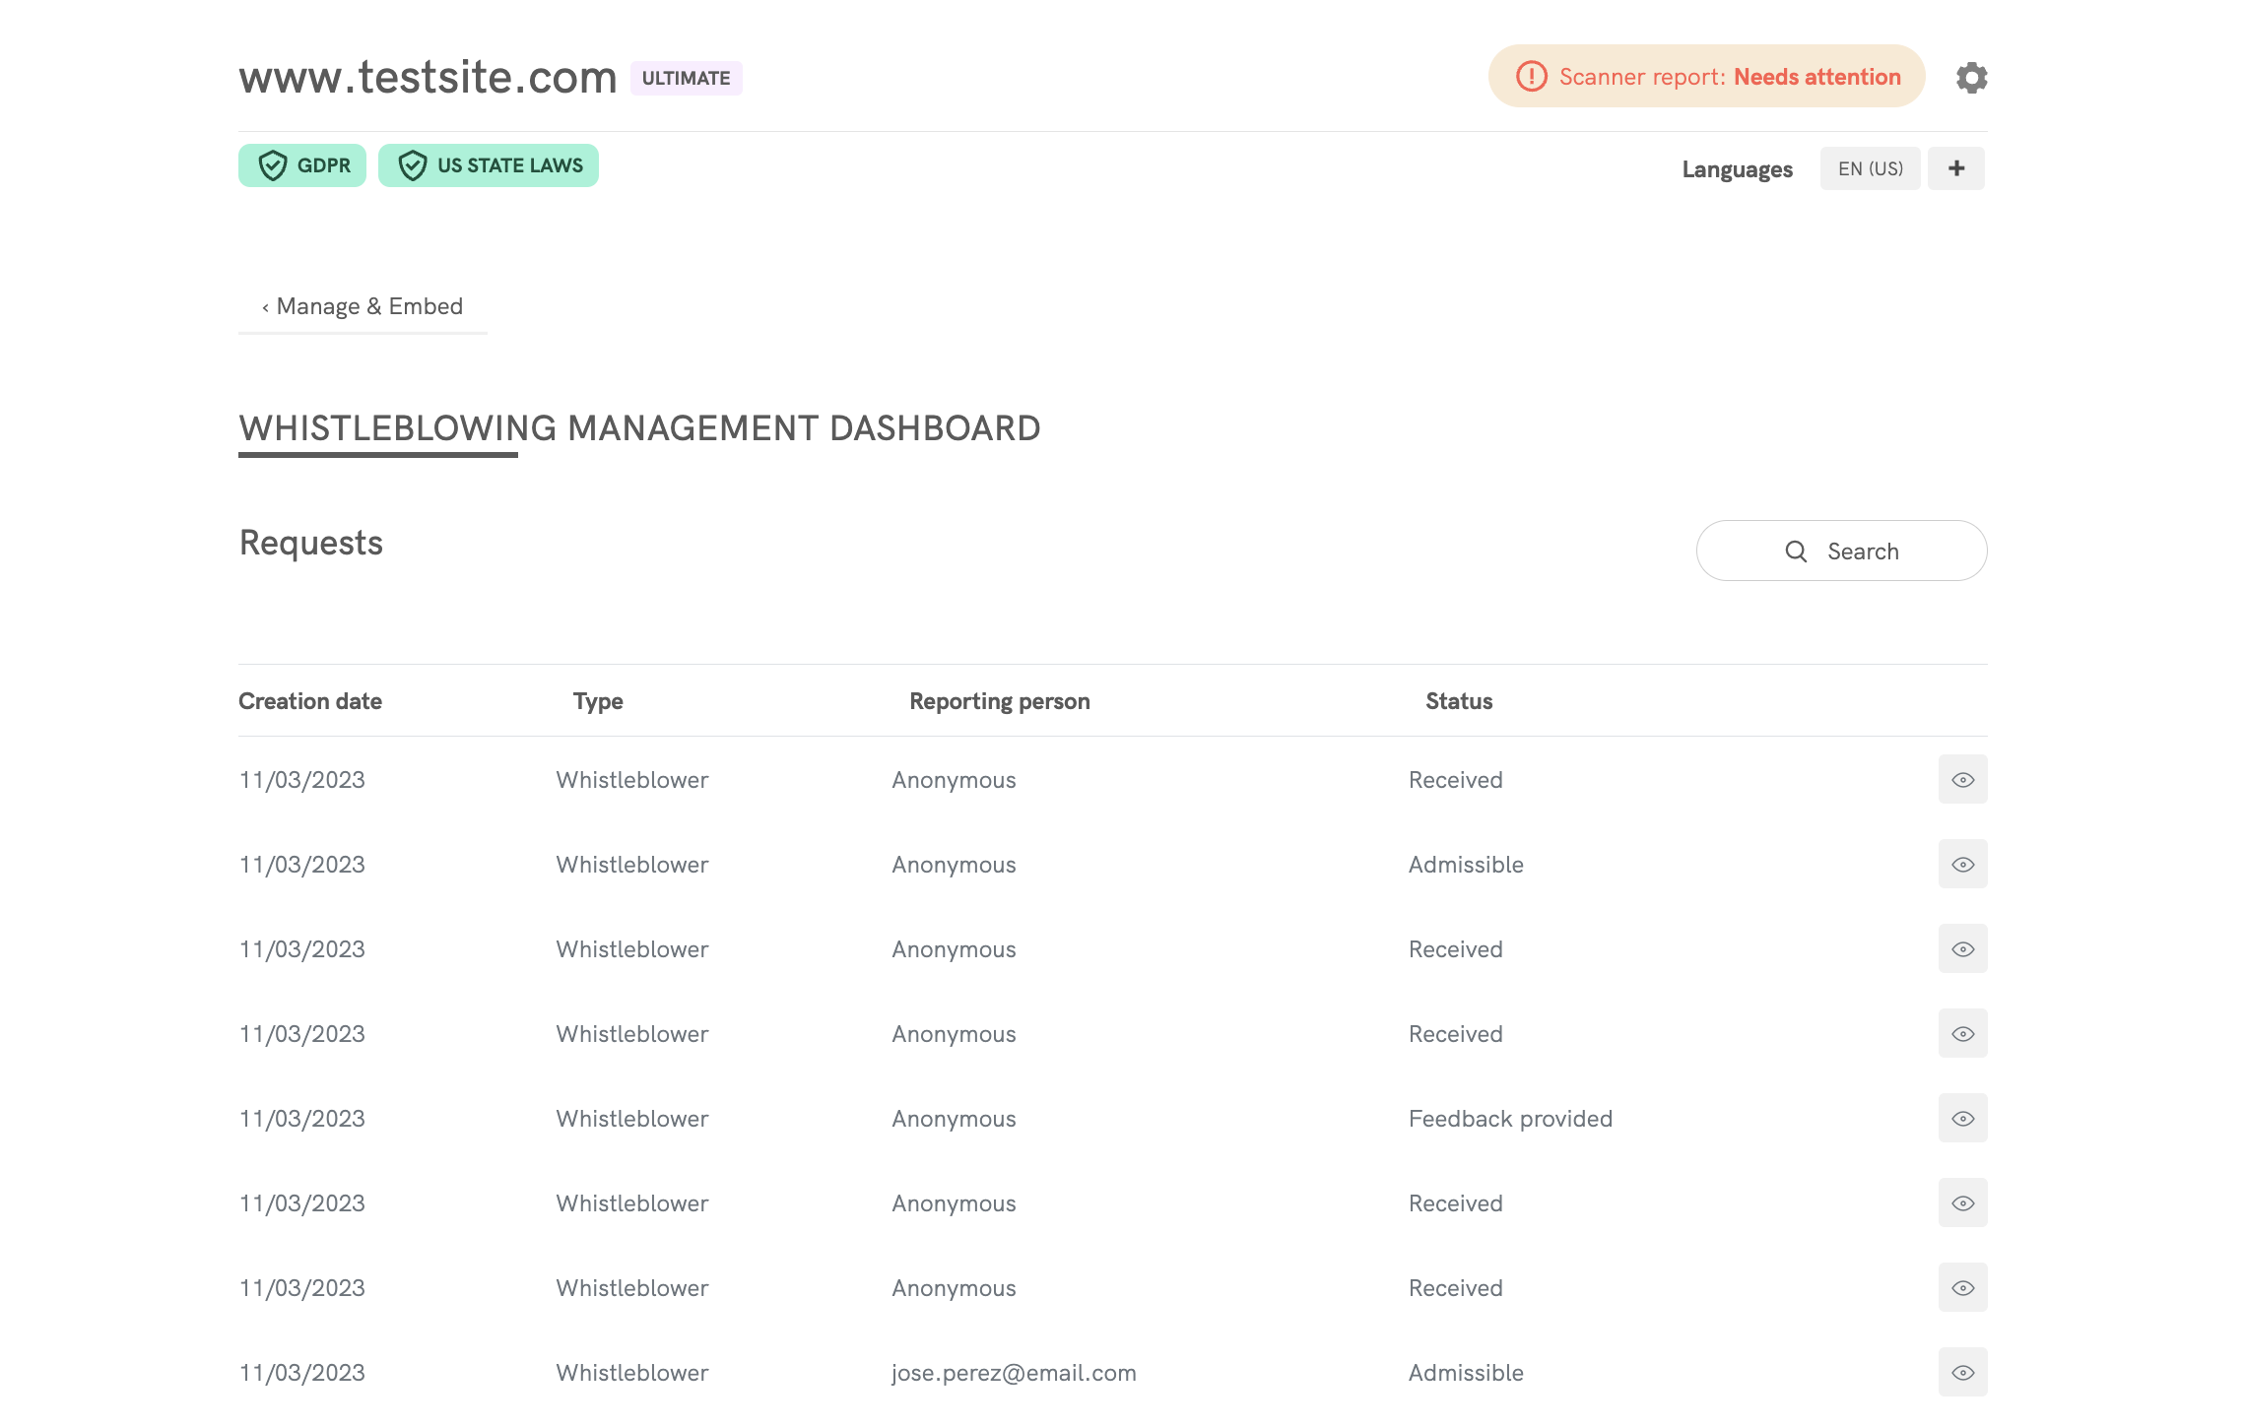This screenshot has width=2244, height=1428.
Task: Open site settings gear icon
Action: tap(1971, 77)
